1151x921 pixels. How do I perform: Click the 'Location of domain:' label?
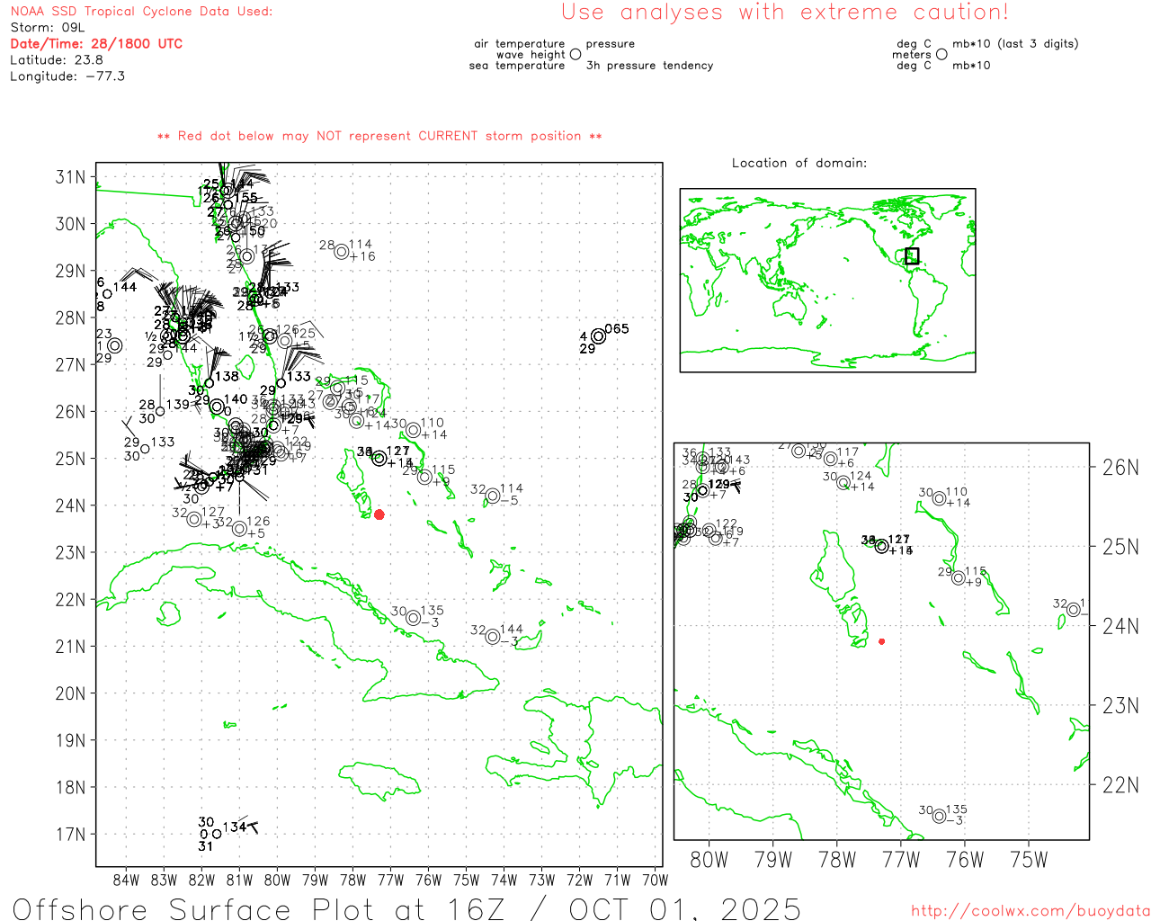click(x=799, y=163)
